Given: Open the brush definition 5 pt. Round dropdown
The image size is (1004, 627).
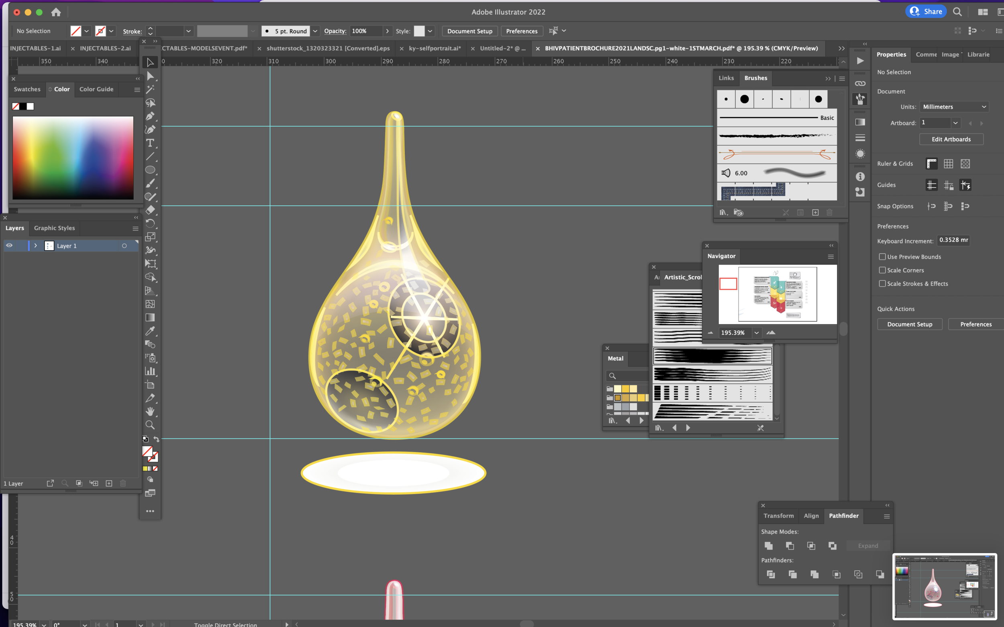Looking at the screenshot, I should pyautogui.click(x=315, y=31).
